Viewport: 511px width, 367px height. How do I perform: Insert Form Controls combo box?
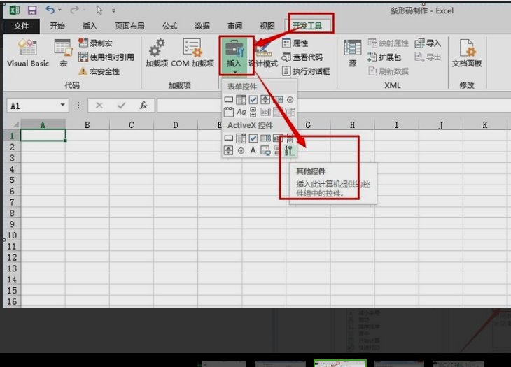[x=241, y=99]
